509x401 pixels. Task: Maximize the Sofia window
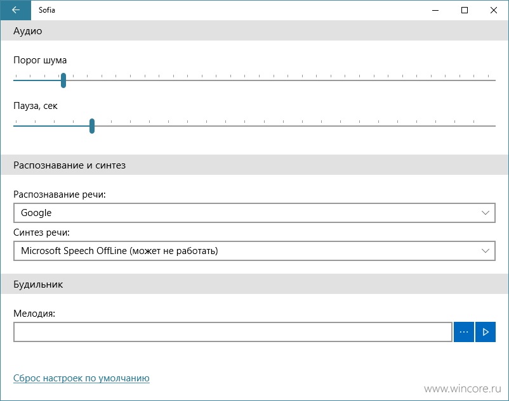coord(465,10)
